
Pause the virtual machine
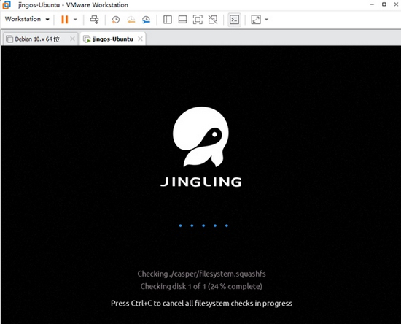click(65, 20)
